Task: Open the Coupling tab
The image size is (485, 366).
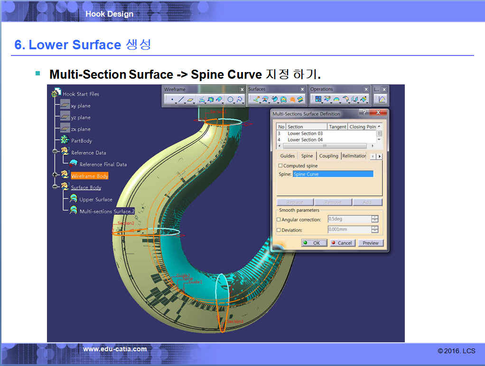Action: click(328, 156)
